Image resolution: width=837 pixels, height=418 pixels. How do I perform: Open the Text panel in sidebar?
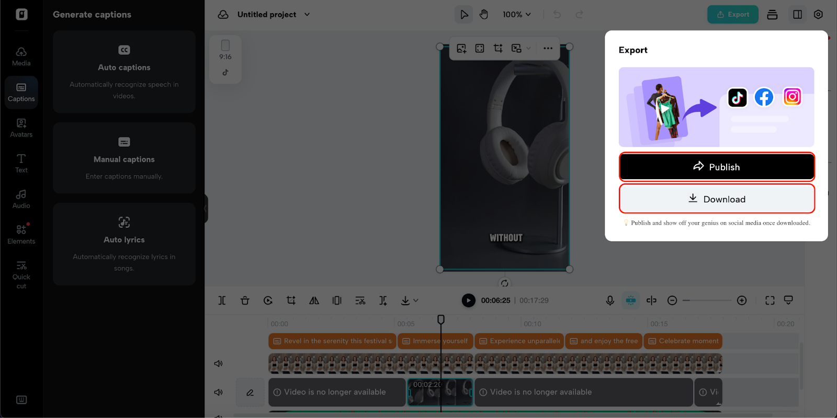pyautogui.click(x=21, y=164)
